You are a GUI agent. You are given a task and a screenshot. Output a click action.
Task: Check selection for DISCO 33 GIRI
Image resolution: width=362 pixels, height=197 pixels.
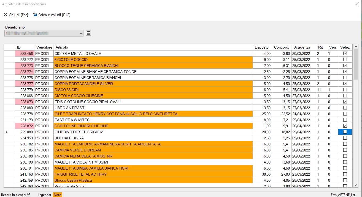tap(345, 90)
